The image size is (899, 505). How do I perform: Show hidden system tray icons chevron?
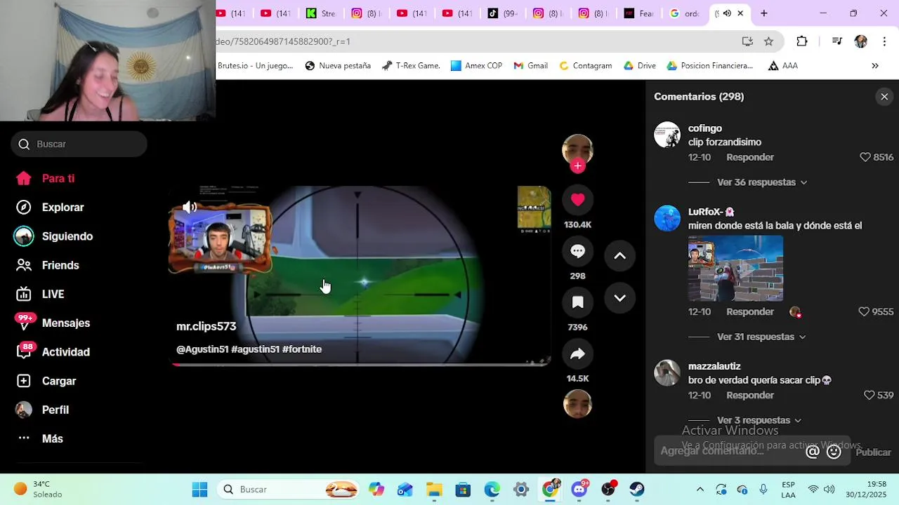pyautogui.click(x=700, y=490)
